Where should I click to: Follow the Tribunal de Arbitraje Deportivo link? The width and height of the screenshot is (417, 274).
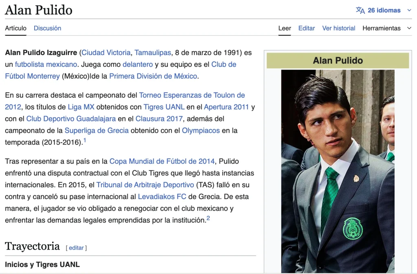tap(145, 185)
